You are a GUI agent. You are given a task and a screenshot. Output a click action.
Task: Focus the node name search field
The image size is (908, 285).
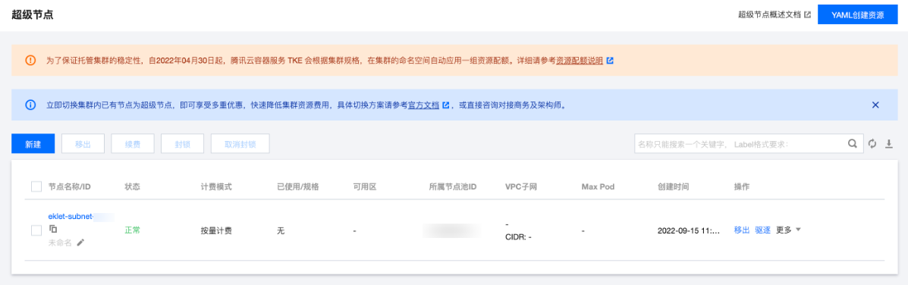point(740,144)
